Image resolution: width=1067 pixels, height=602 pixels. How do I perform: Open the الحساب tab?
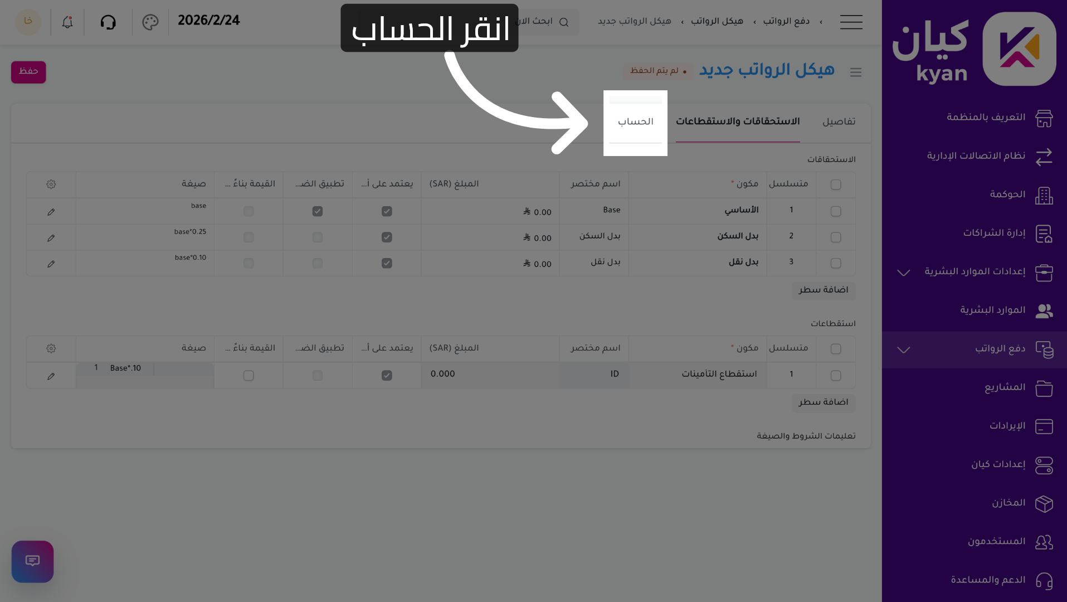(635, 122)
